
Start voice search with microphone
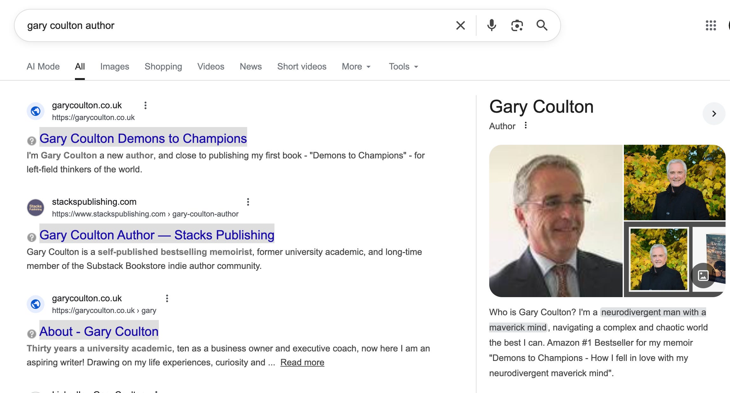(x=491, y=25)
